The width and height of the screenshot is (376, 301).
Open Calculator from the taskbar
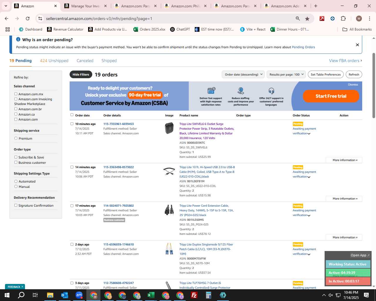coord(209,295)
